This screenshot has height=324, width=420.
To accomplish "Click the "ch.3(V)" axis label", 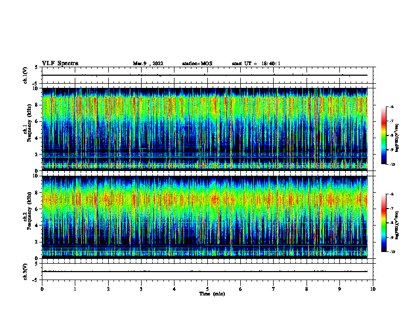I will pos(25,272).
